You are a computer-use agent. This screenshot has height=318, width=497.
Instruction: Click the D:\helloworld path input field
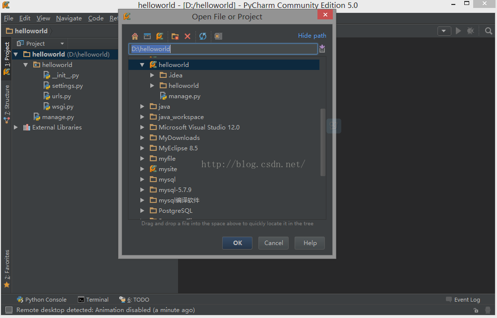223,49
